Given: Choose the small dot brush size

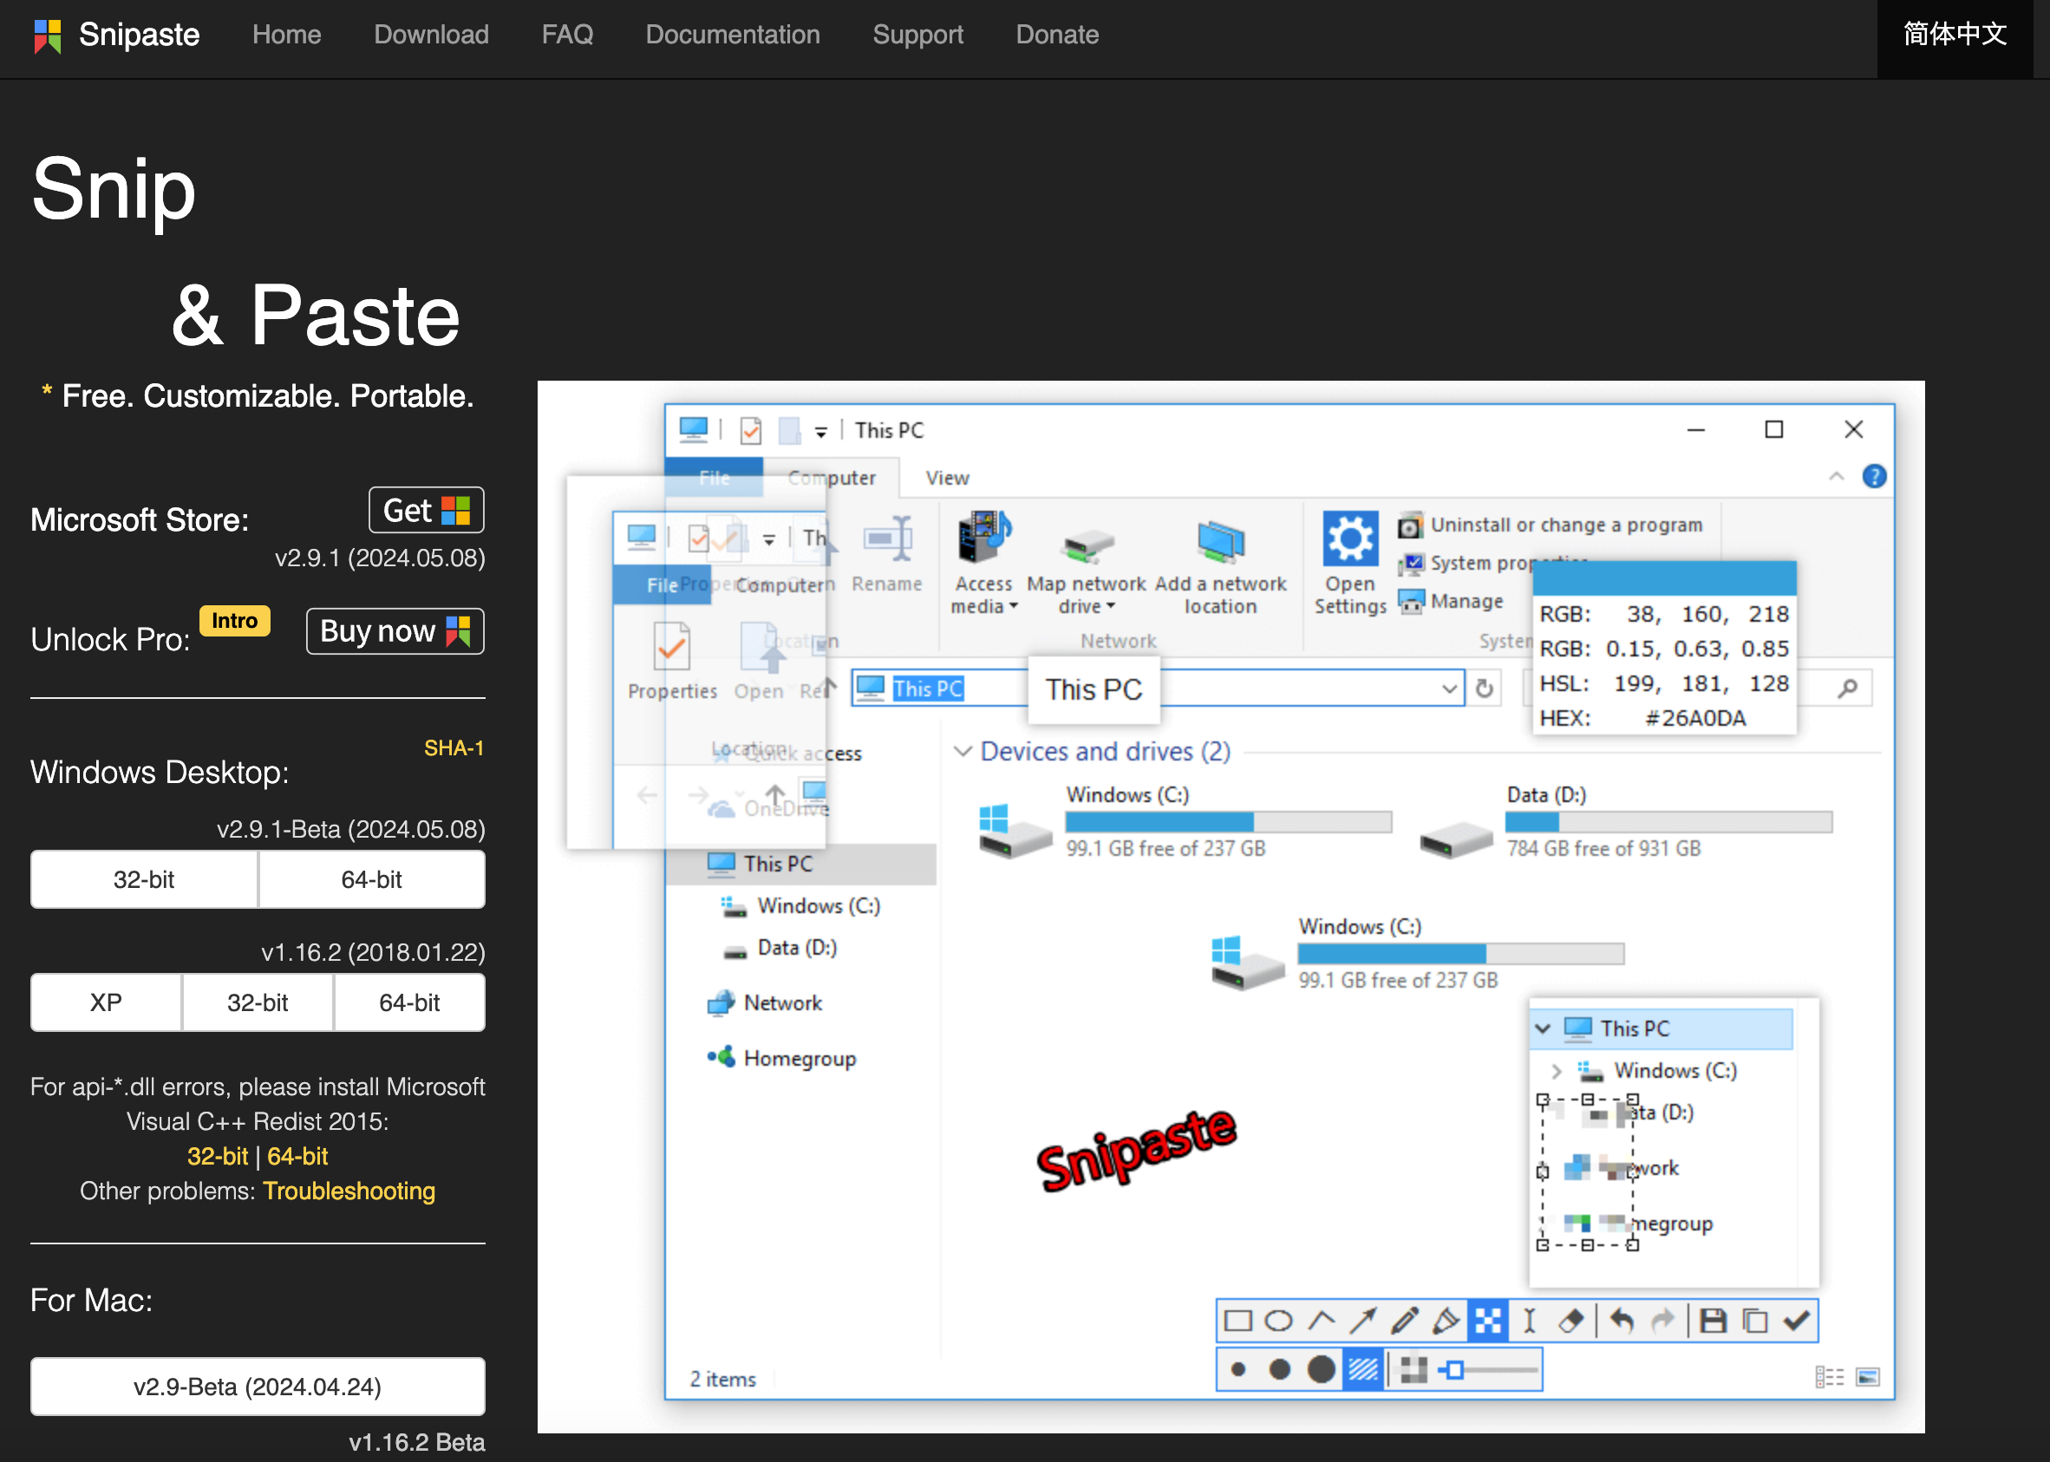Looking at the screenshot, I should 1239,1369.
